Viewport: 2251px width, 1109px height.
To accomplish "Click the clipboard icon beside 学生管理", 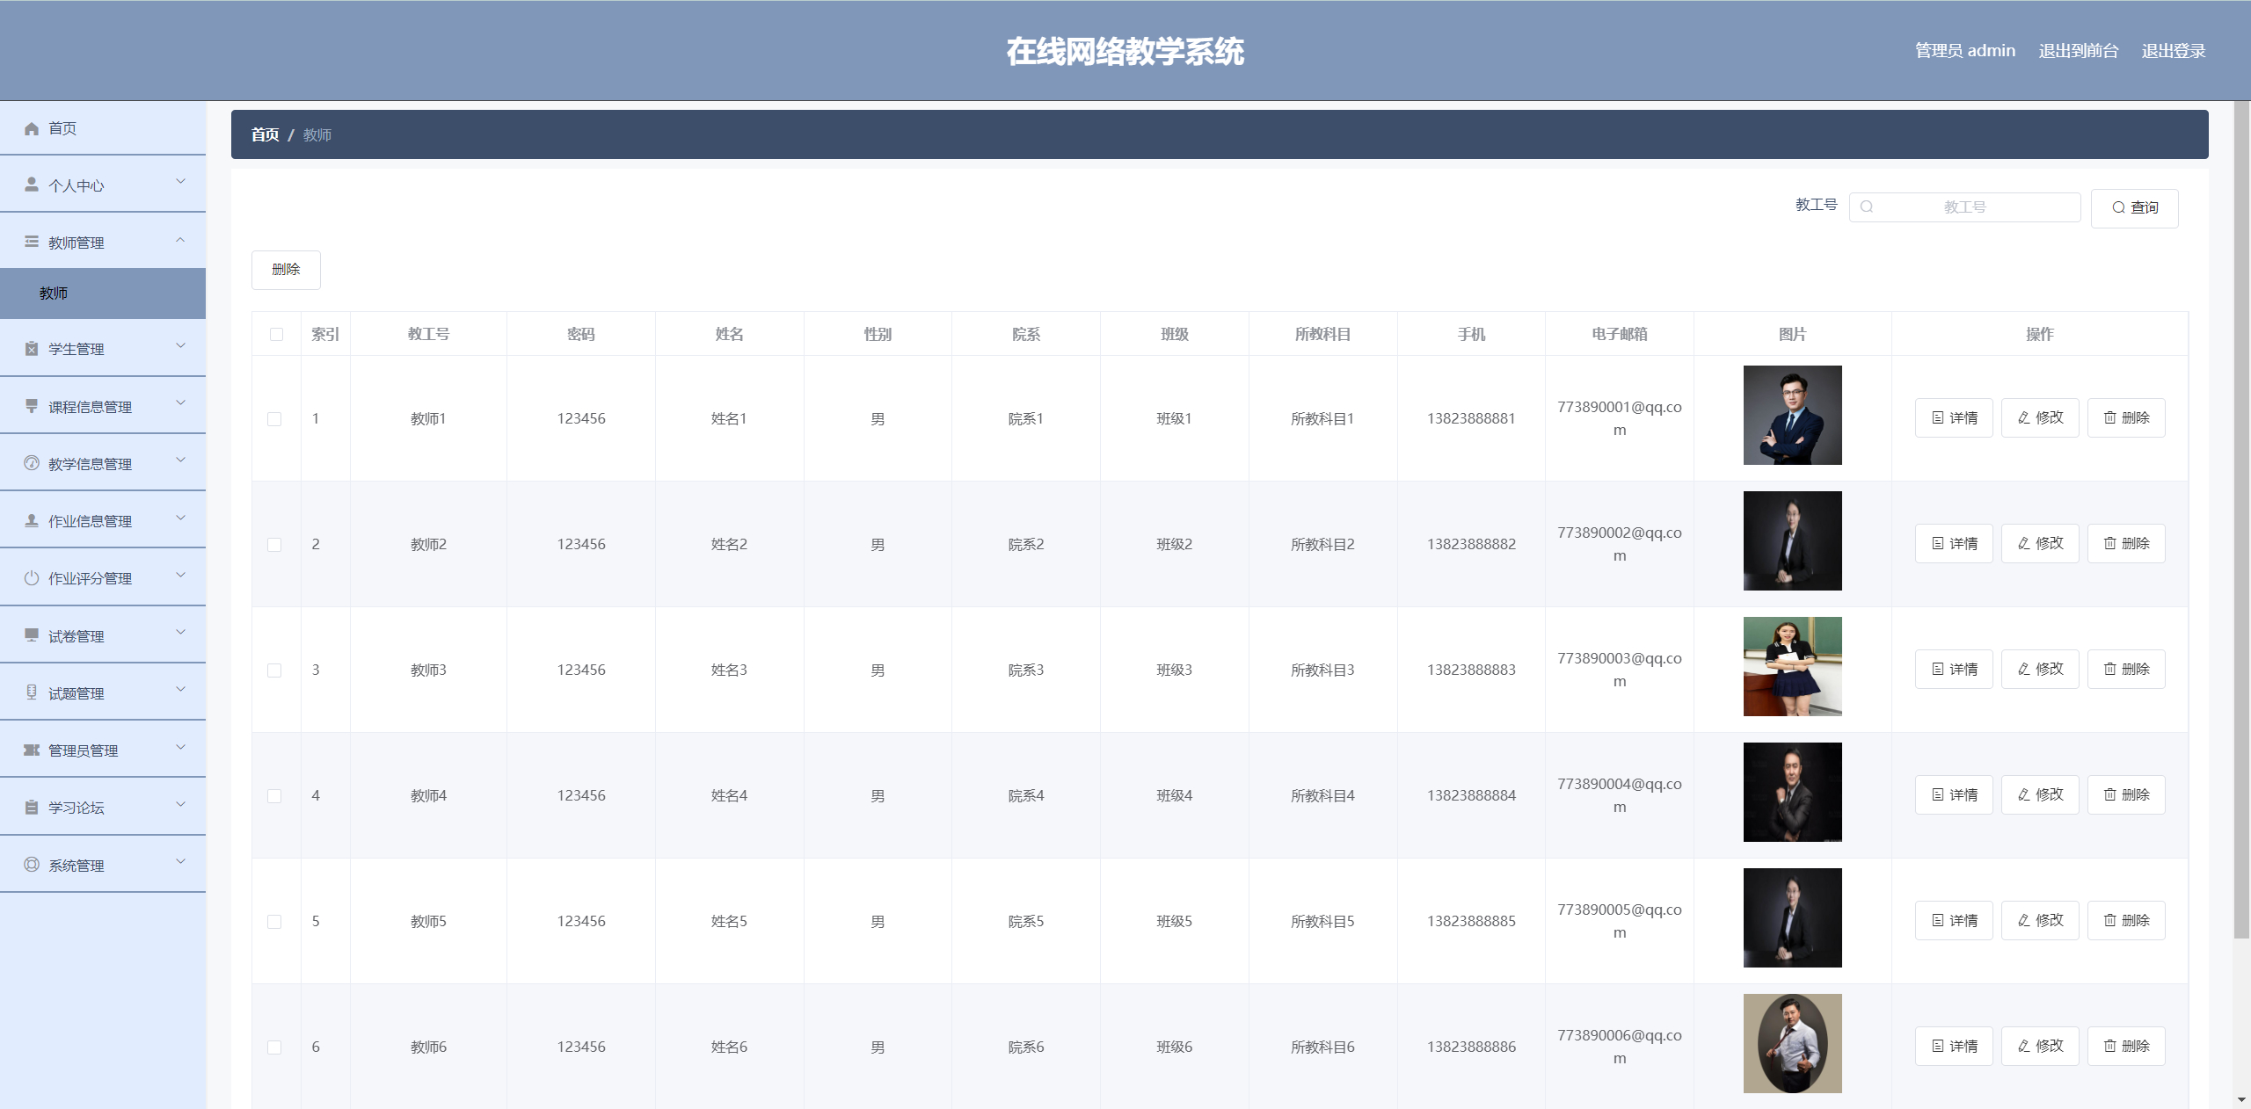I will [32, 349].
